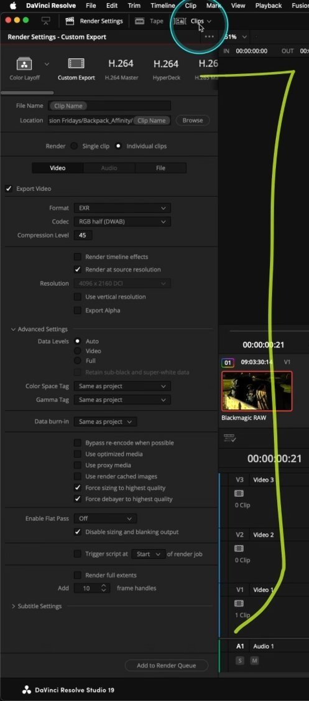Open the Trim menu
The width and height of the screenshot is (309, 701).
click(x=134, y=6)
